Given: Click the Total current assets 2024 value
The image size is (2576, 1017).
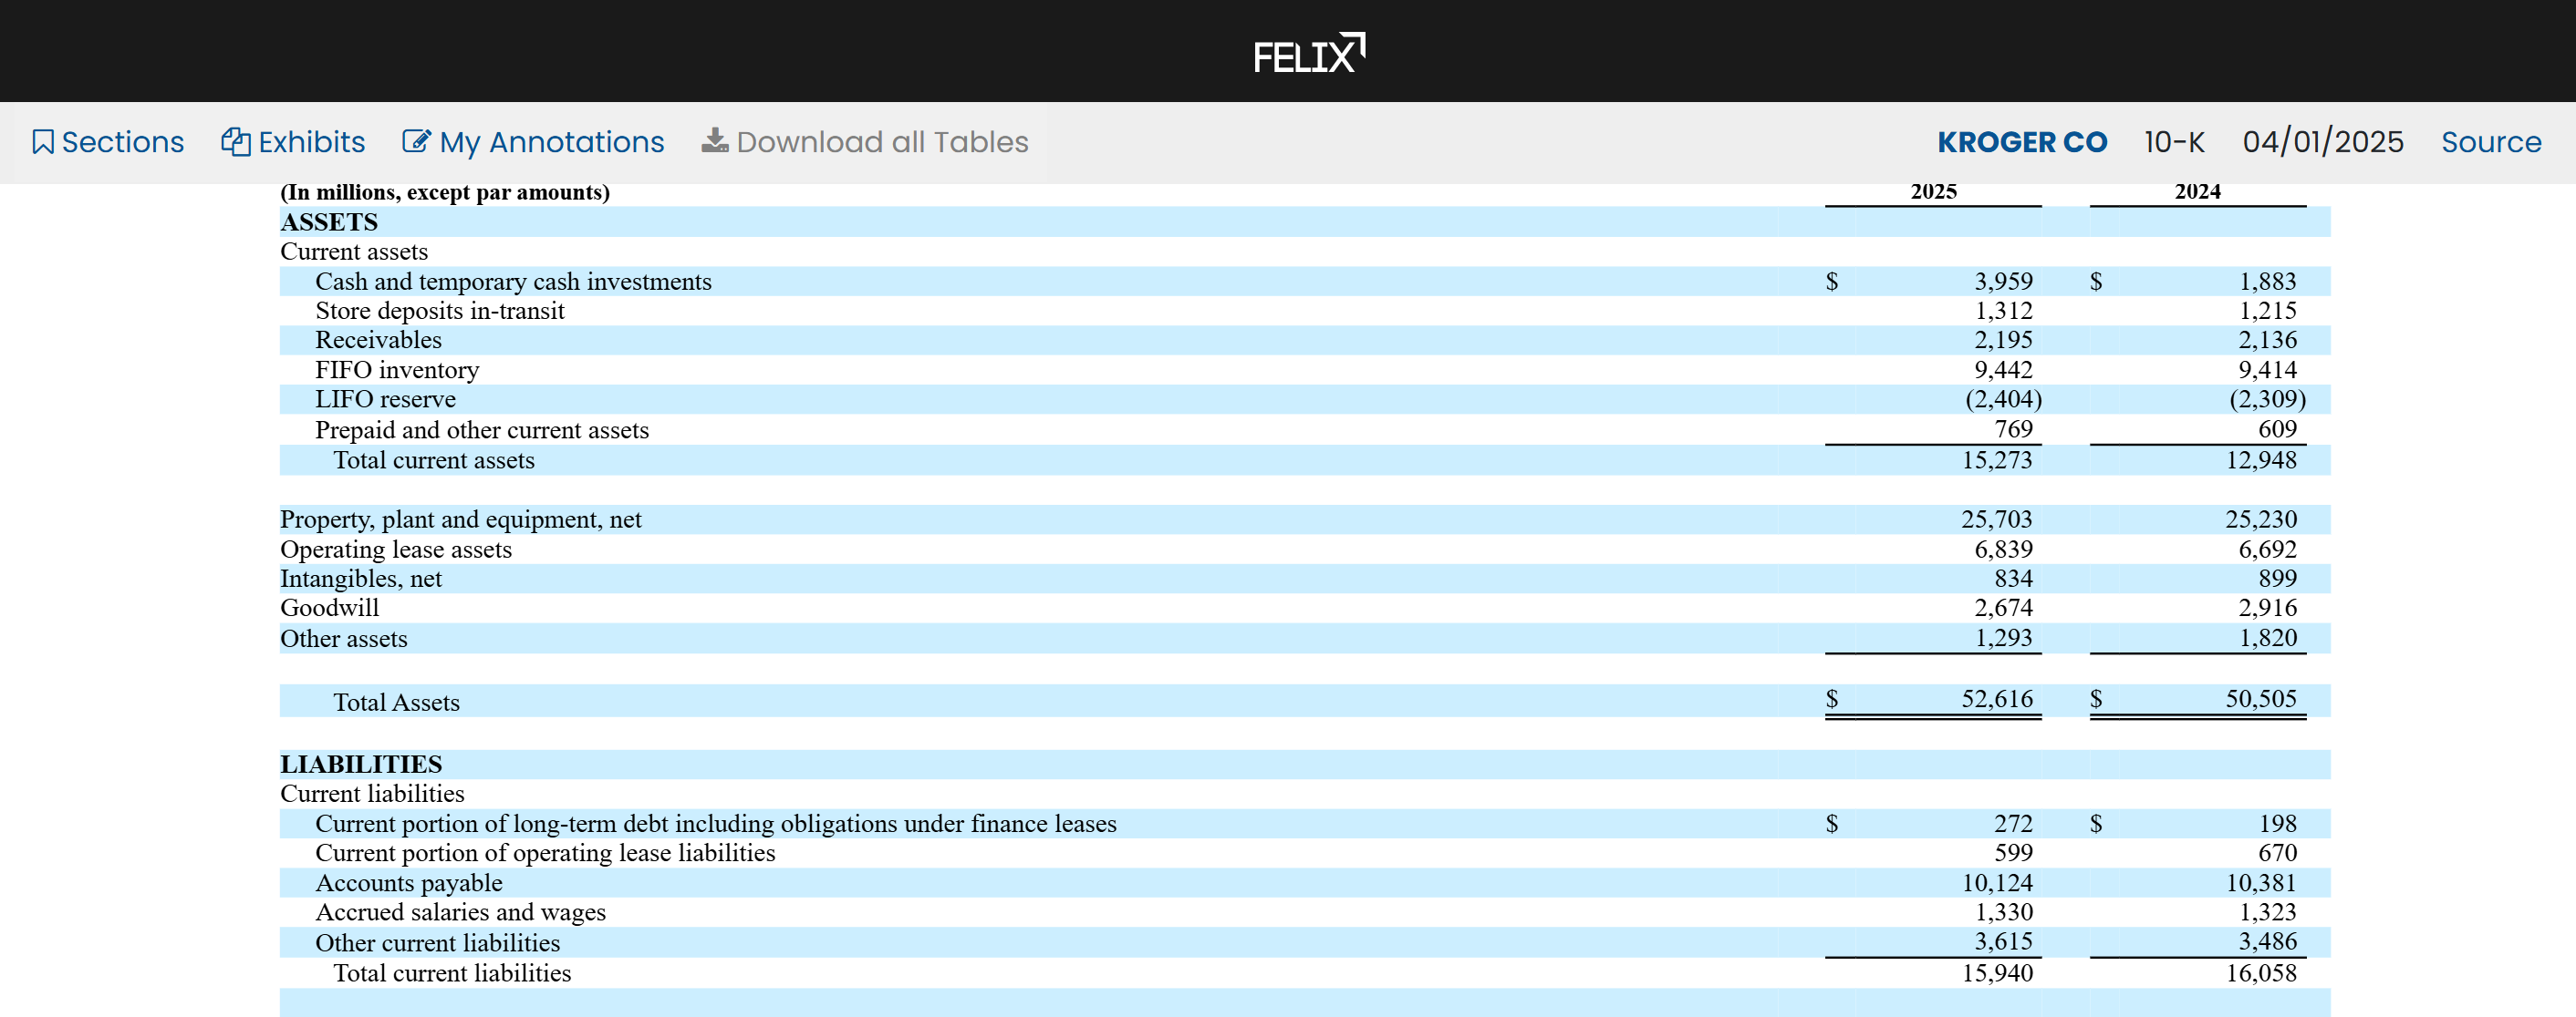Looking at the screenshot, I should coord(2260,459).
